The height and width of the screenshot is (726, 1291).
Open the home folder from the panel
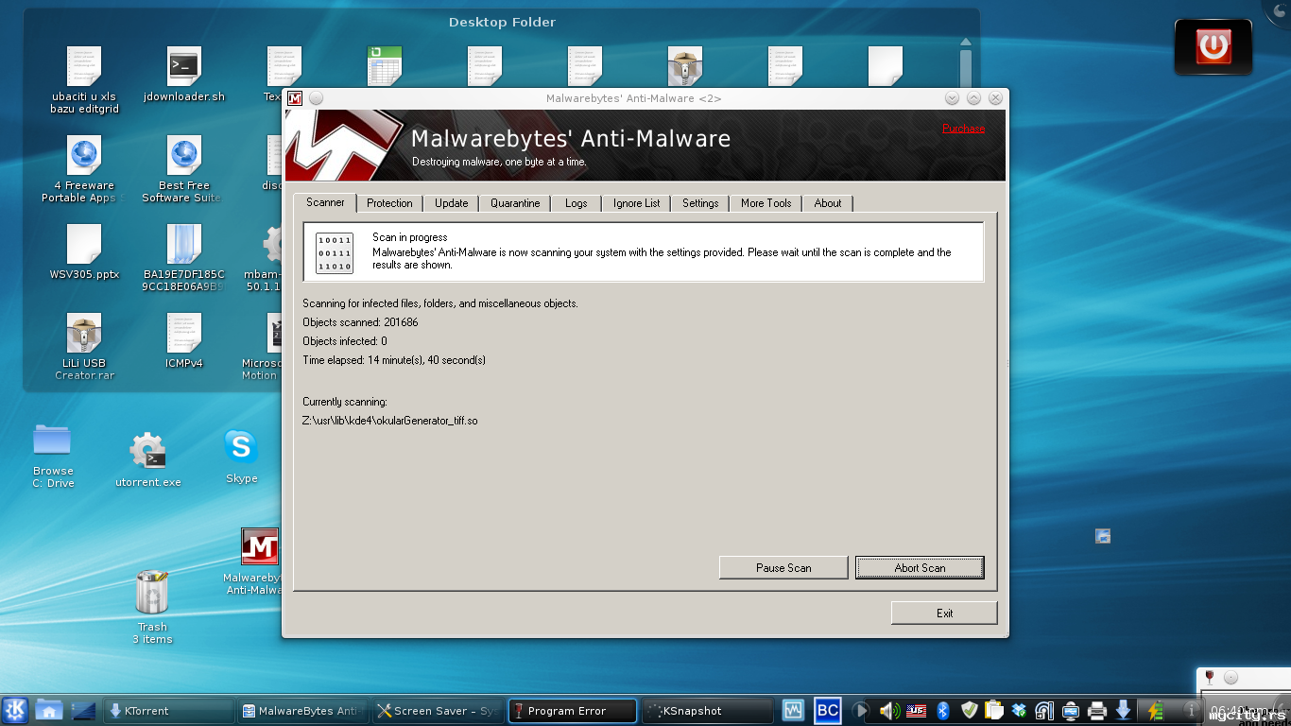tap(49, 710)
